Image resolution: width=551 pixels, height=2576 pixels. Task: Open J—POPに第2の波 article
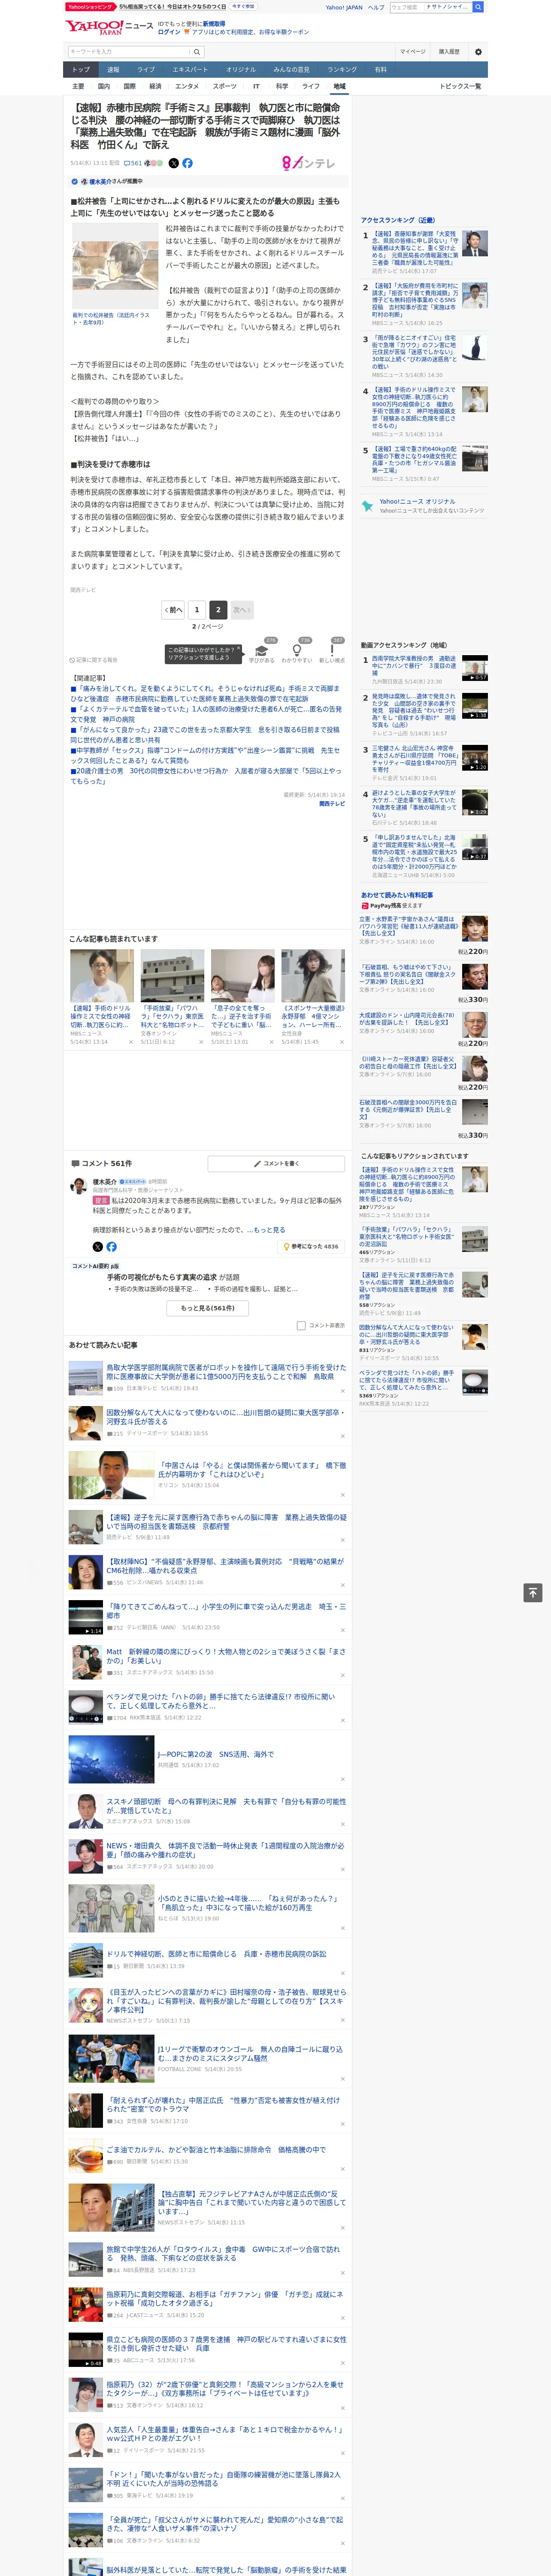[215, 1754]
